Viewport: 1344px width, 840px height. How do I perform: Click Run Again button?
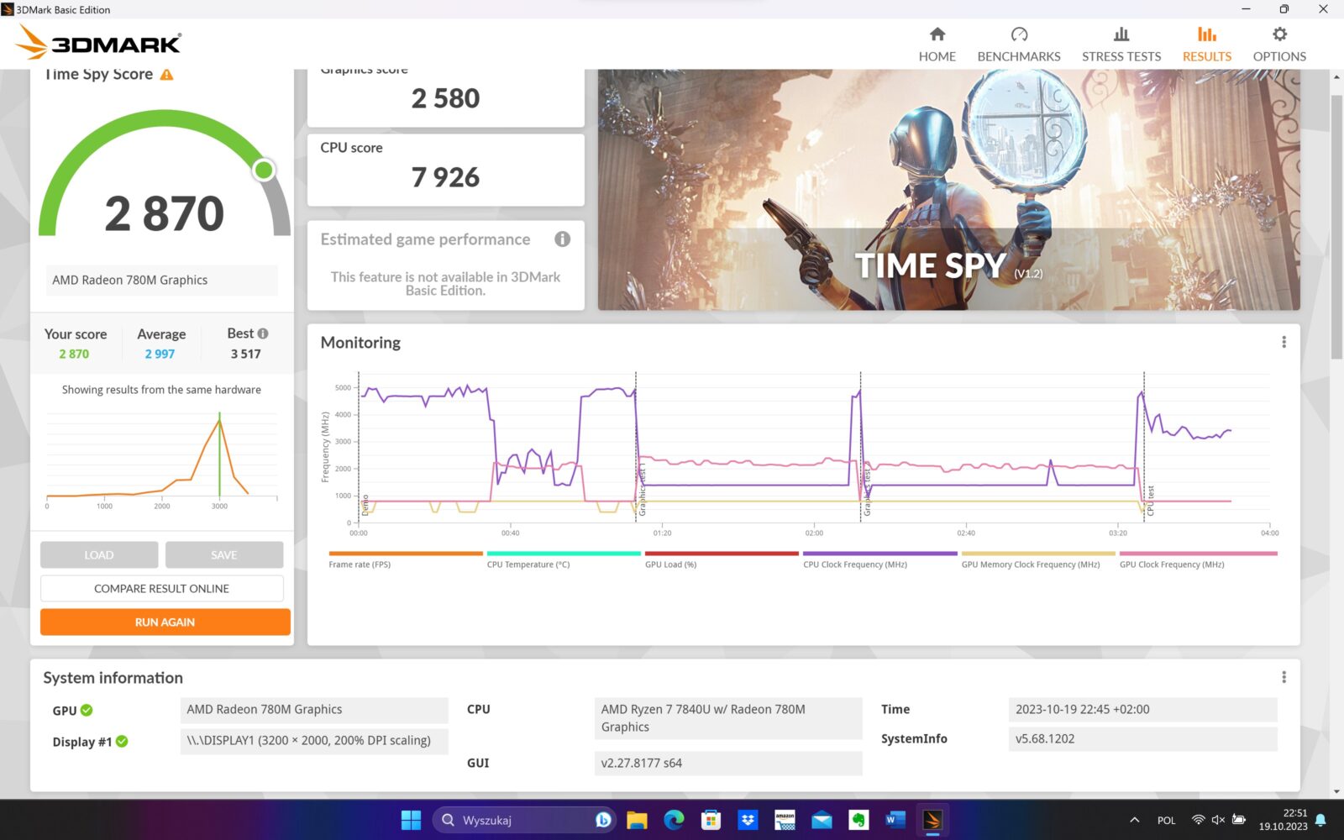[x=165, y=622]
